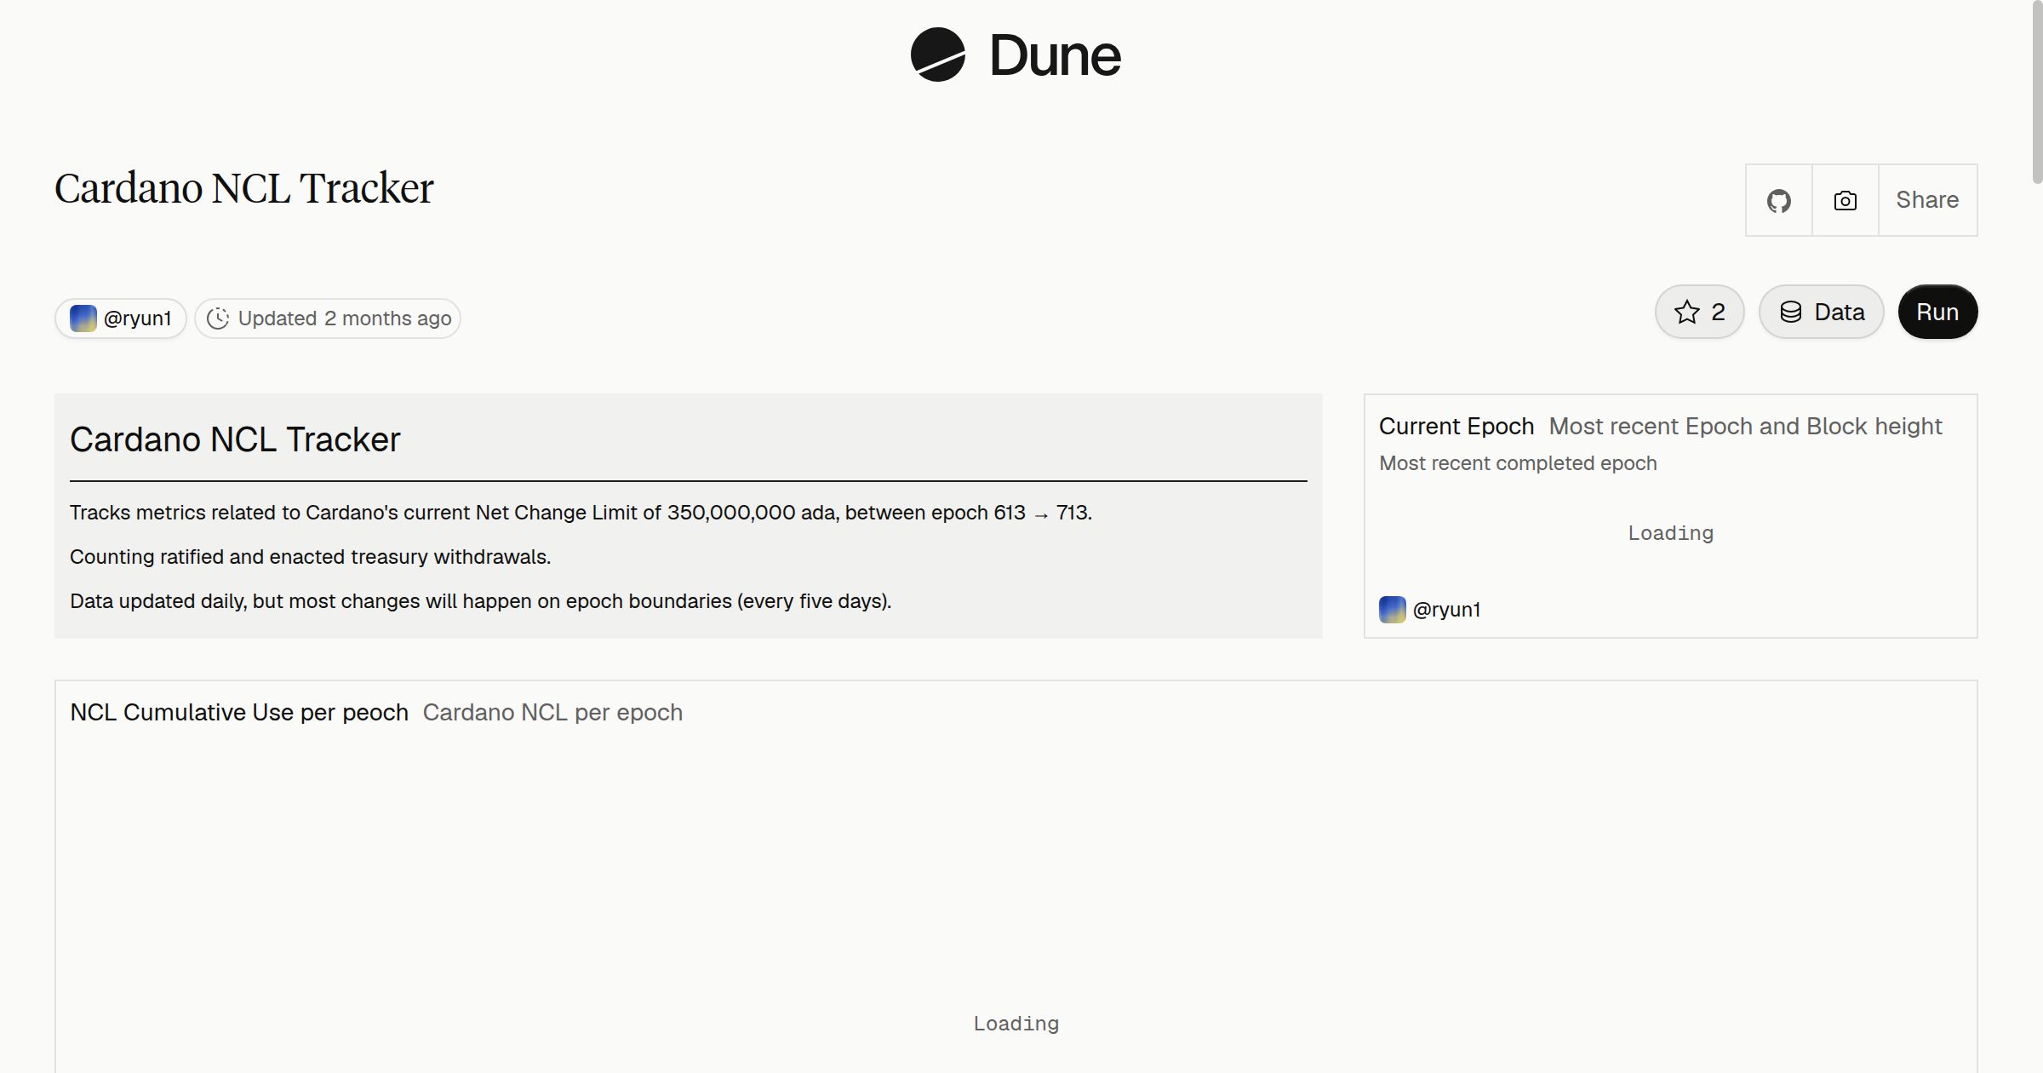
Task: Click the ryun1 avatar beside the top @ryun1
Action: 83,318
